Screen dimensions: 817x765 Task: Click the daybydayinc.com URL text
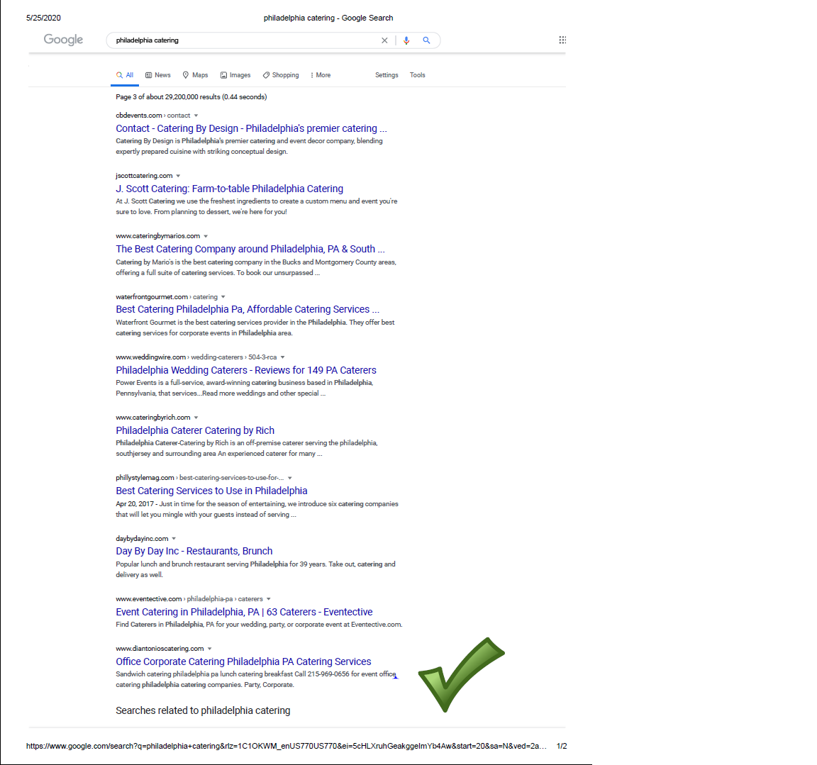point(142,538)
